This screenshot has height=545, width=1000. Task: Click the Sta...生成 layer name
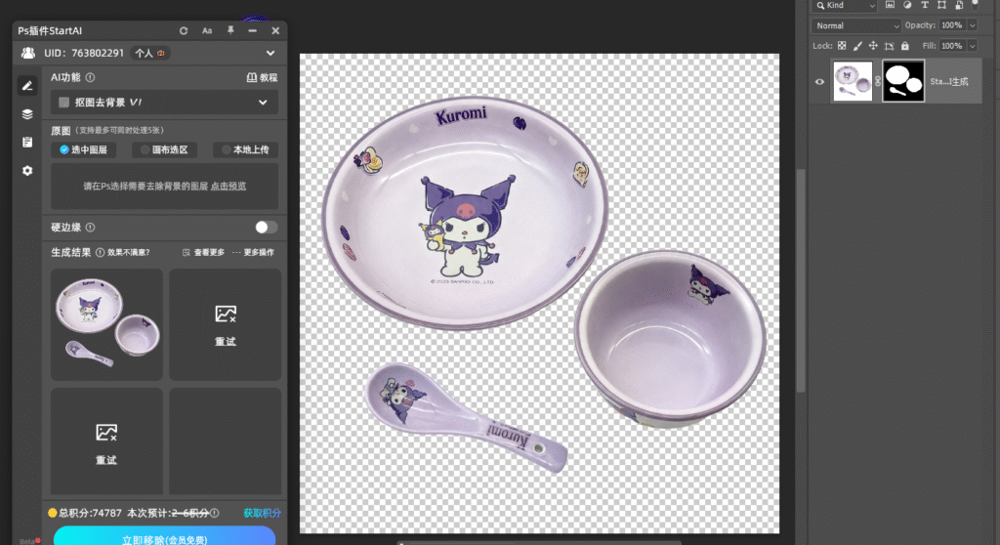[949, 82]
